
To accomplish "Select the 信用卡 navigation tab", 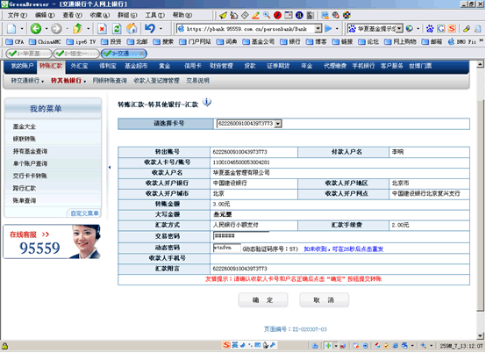I will (193, 66).
